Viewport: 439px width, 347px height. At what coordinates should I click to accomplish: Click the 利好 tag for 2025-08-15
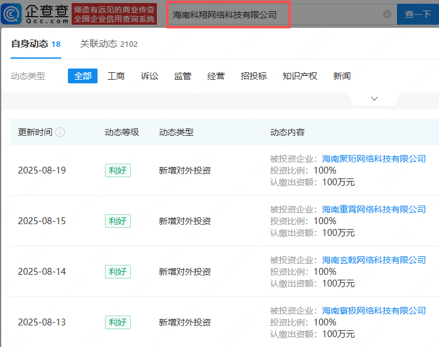pos(117,221)
